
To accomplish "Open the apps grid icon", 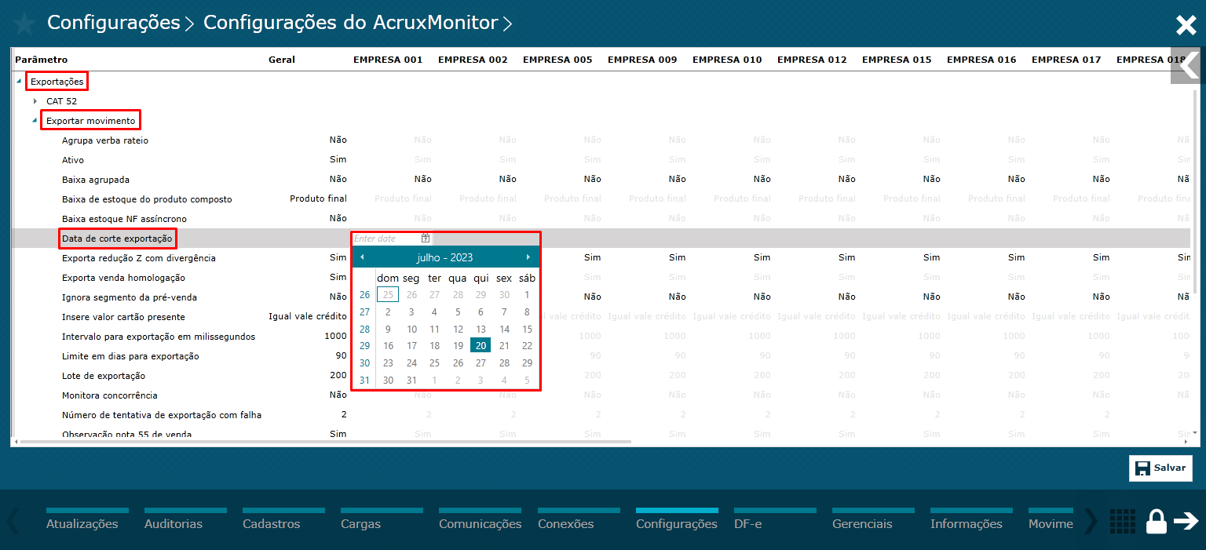I will click(1123, 521).
